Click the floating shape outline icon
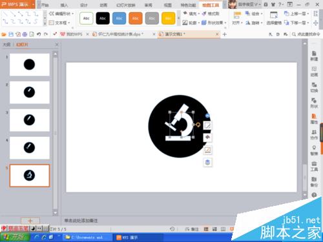The image size is (323, 242). (207, 150)
